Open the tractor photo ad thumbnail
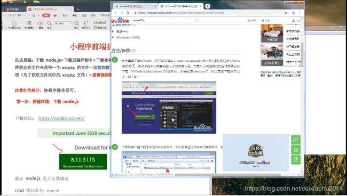Screen dimensions: 347x196 coord(272,54)
